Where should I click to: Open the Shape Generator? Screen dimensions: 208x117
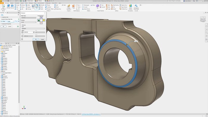69,7
